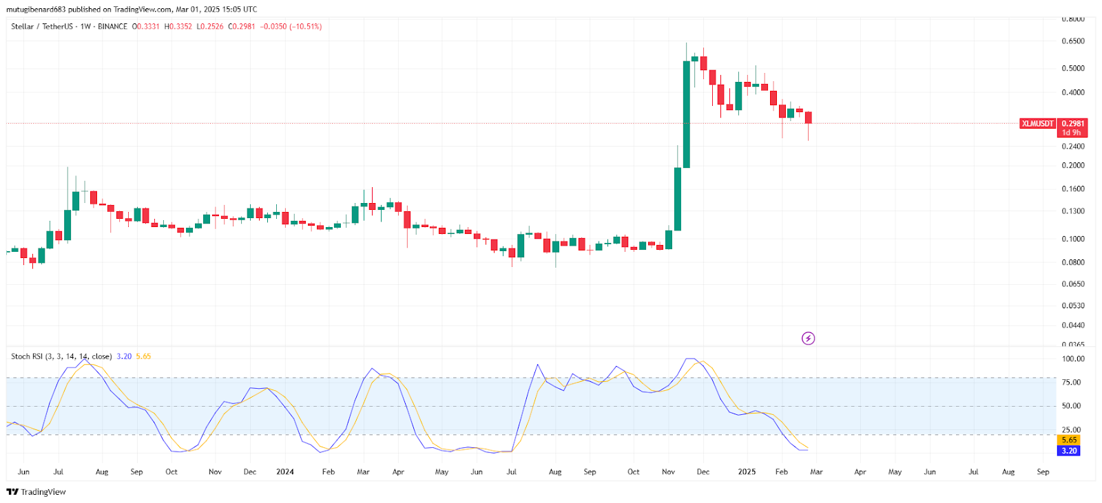The height and width of the screenshot is (503, 1102).
Task: Click the high value H0.3352
Action: [178, 26]
